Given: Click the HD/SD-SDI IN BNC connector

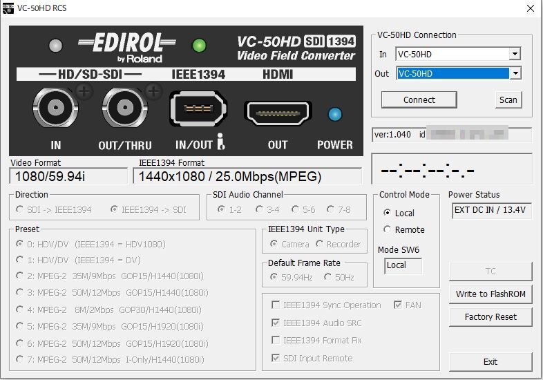Looking at the screenshot, I should tap(55, 108).
